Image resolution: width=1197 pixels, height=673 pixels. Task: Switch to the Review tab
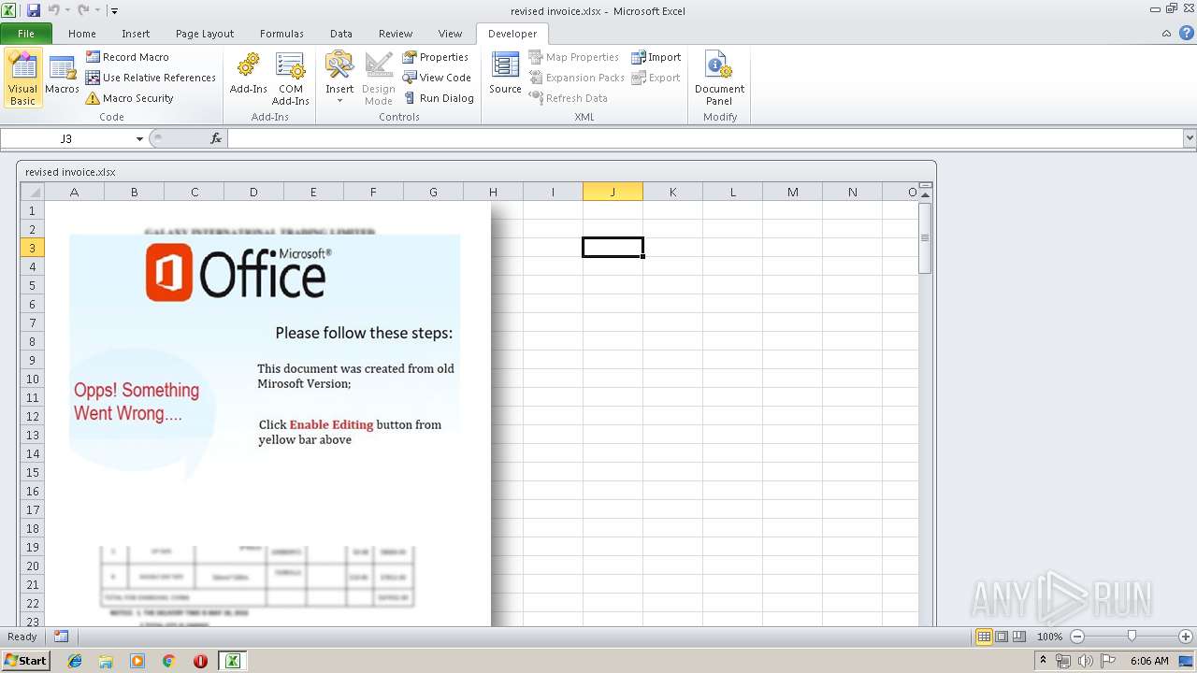coord(396,34)
